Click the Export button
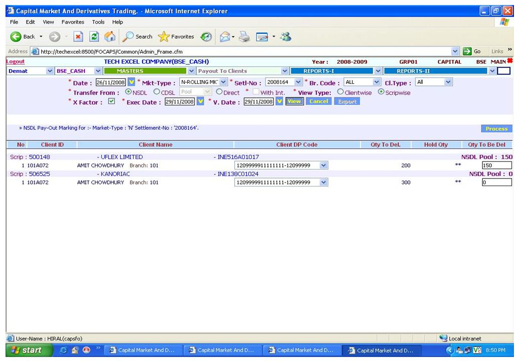This screenshot has width=522, height=361. pos(347,101)
